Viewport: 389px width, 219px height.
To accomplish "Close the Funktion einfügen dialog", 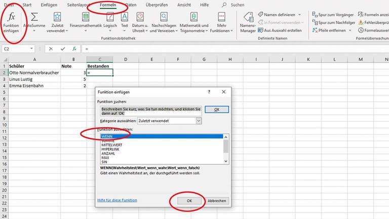I will pos(223,92).
